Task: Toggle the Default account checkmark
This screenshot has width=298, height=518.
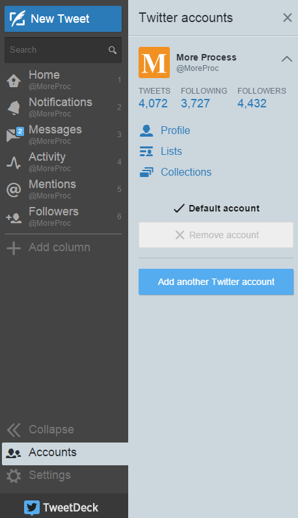Action: (179, 208)
